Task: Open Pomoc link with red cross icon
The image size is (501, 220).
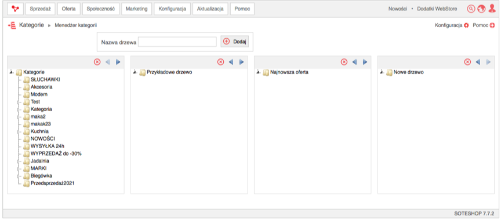Action: click(484, 25)
